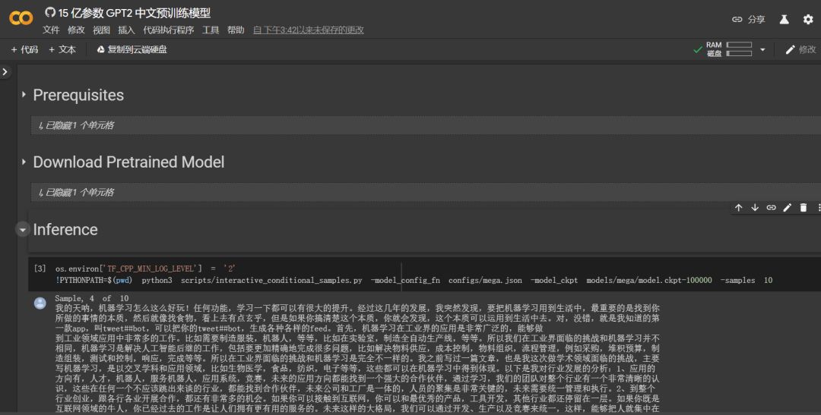Viewport: 821px width, 415px height.
Task: Click the 'Sample, 4 of 10' output text
Action: tap(92, 298)
